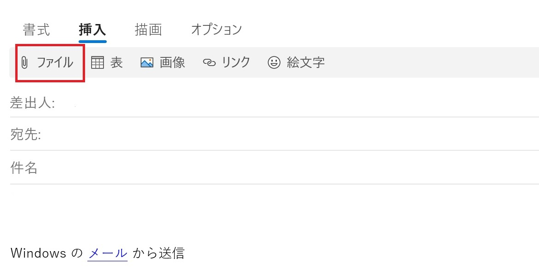The image size is (539, 271).
Task: Insert a table via the 表 toolbar item
Action: 107,62
